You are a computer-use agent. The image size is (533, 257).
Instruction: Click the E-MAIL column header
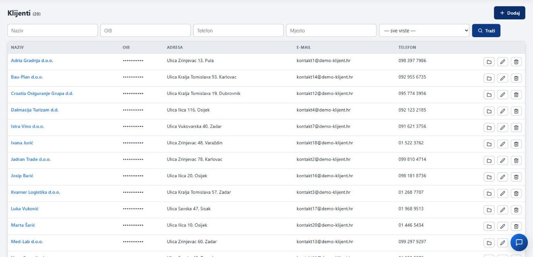(x=303, y=47)
